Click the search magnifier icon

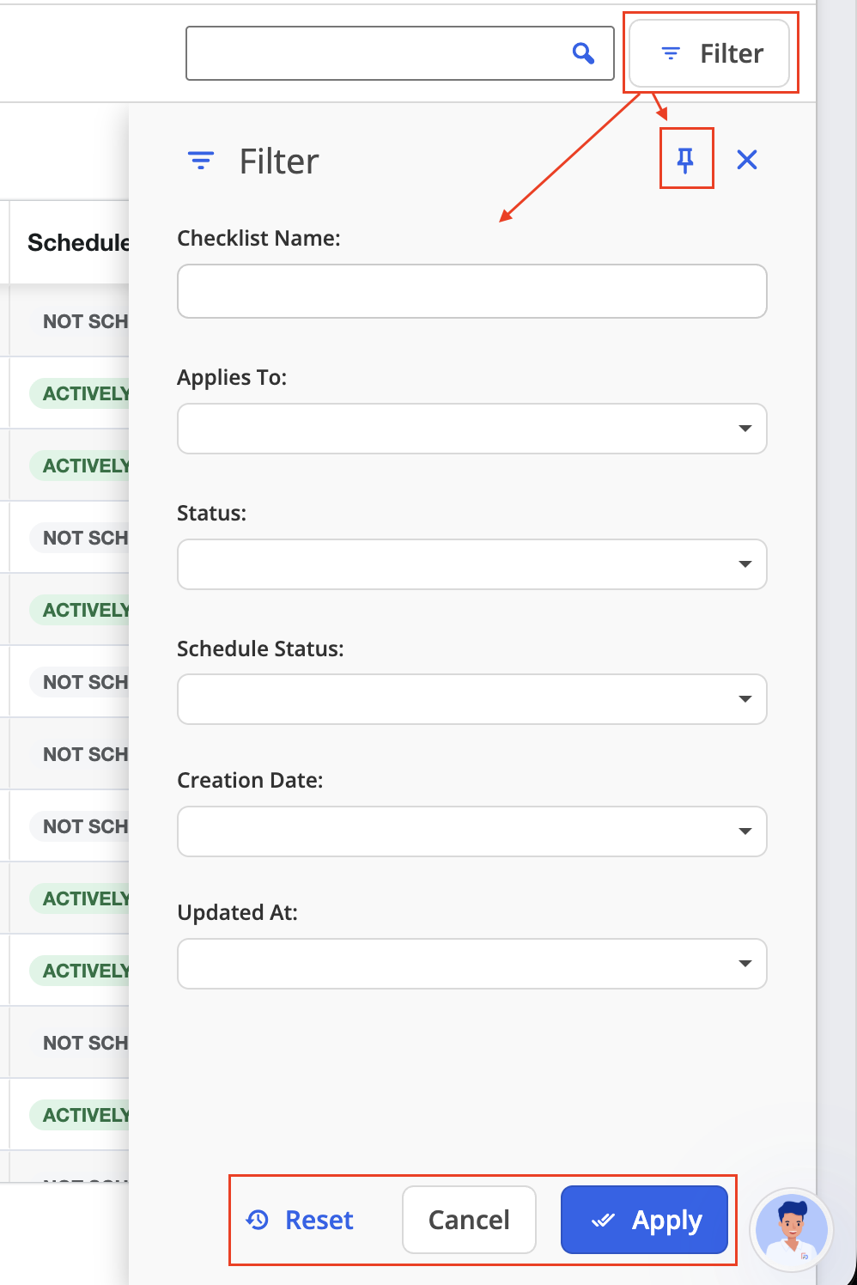(583, 53)
